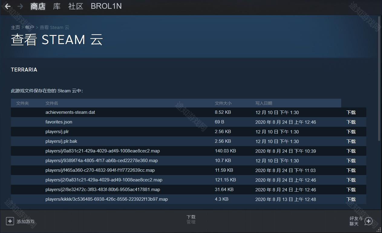Click the date 下午 11:03 cell
The image size is (382, 233).
[x=286, y=170]
